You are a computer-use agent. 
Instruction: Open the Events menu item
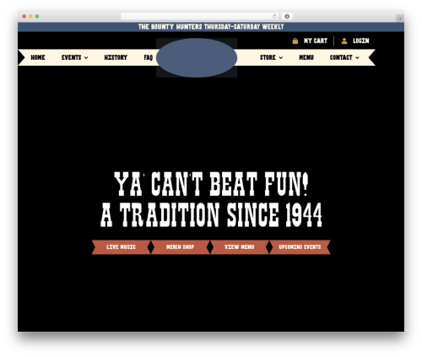pyautogui.click(x=72, y=57)
